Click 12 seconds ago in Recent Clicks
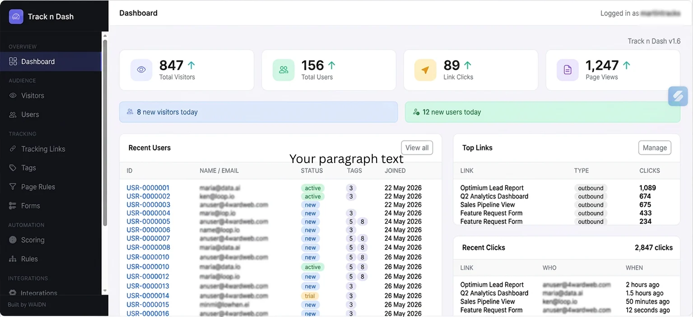Viewport: 693px width, 317px height. pos(648,310)
